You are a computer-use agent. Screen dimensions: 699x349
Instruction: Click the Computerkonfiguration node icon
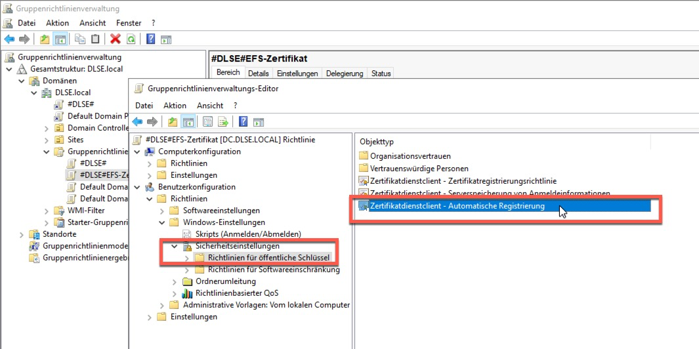150,152
